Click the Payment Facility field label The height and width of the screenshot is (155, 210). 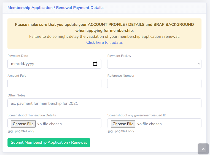pyautogui.click(x=119, y=56)
